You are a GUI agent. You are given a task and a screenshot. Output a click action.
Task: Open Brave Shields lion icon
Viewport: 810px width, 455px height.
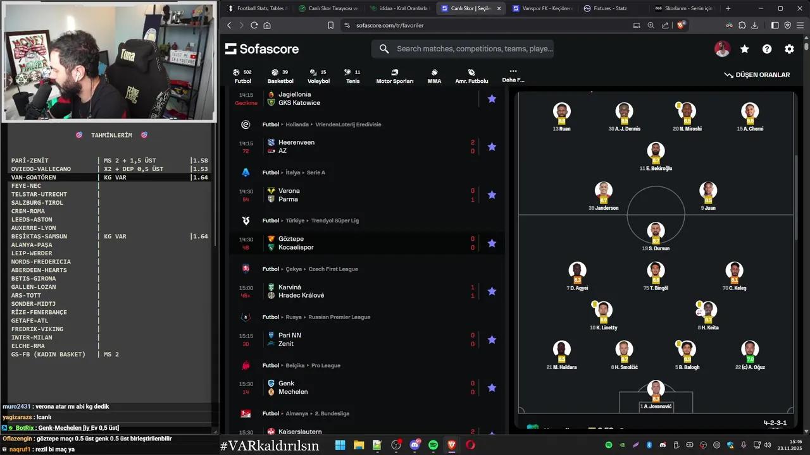coord(681,25)
